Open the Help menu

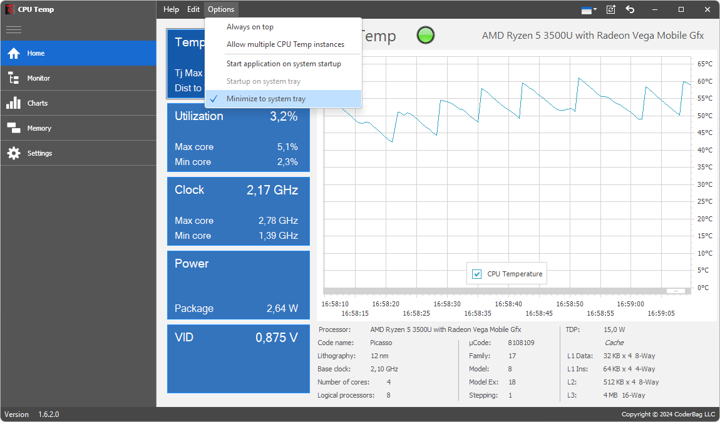pyautogui.click(x=171, y=9)
